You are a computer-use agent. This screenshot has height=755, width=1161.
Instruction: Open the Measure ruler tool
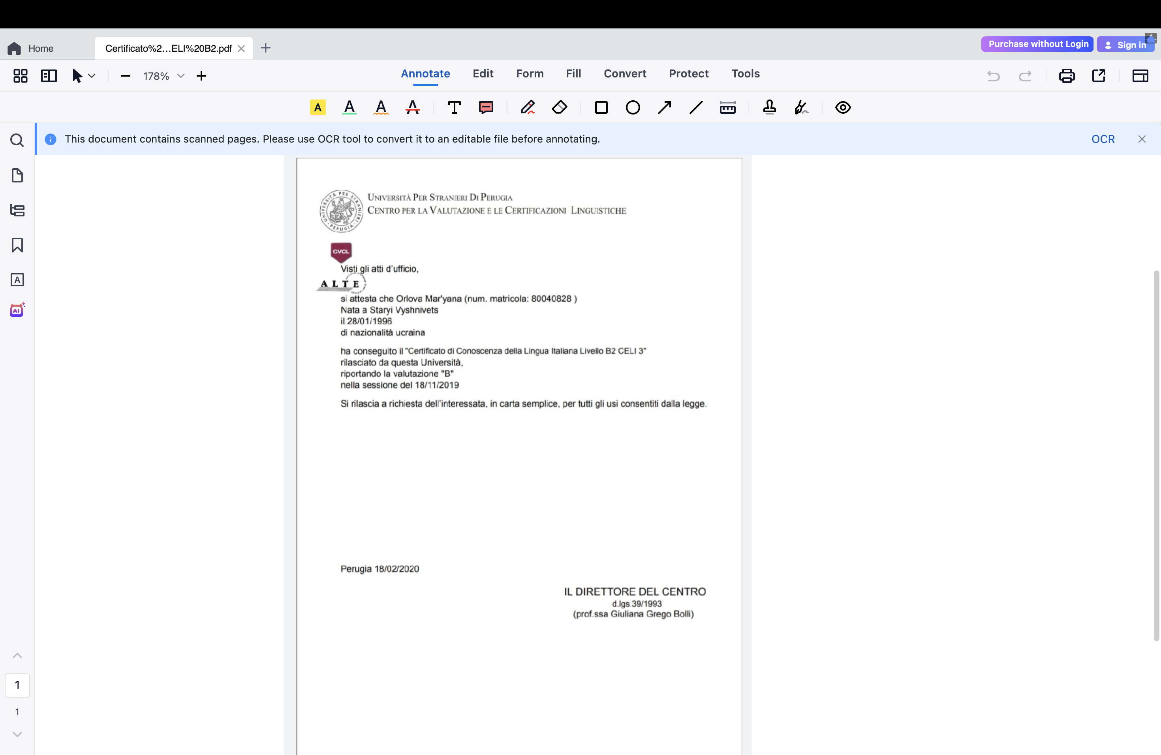click(x=727, y=107)
